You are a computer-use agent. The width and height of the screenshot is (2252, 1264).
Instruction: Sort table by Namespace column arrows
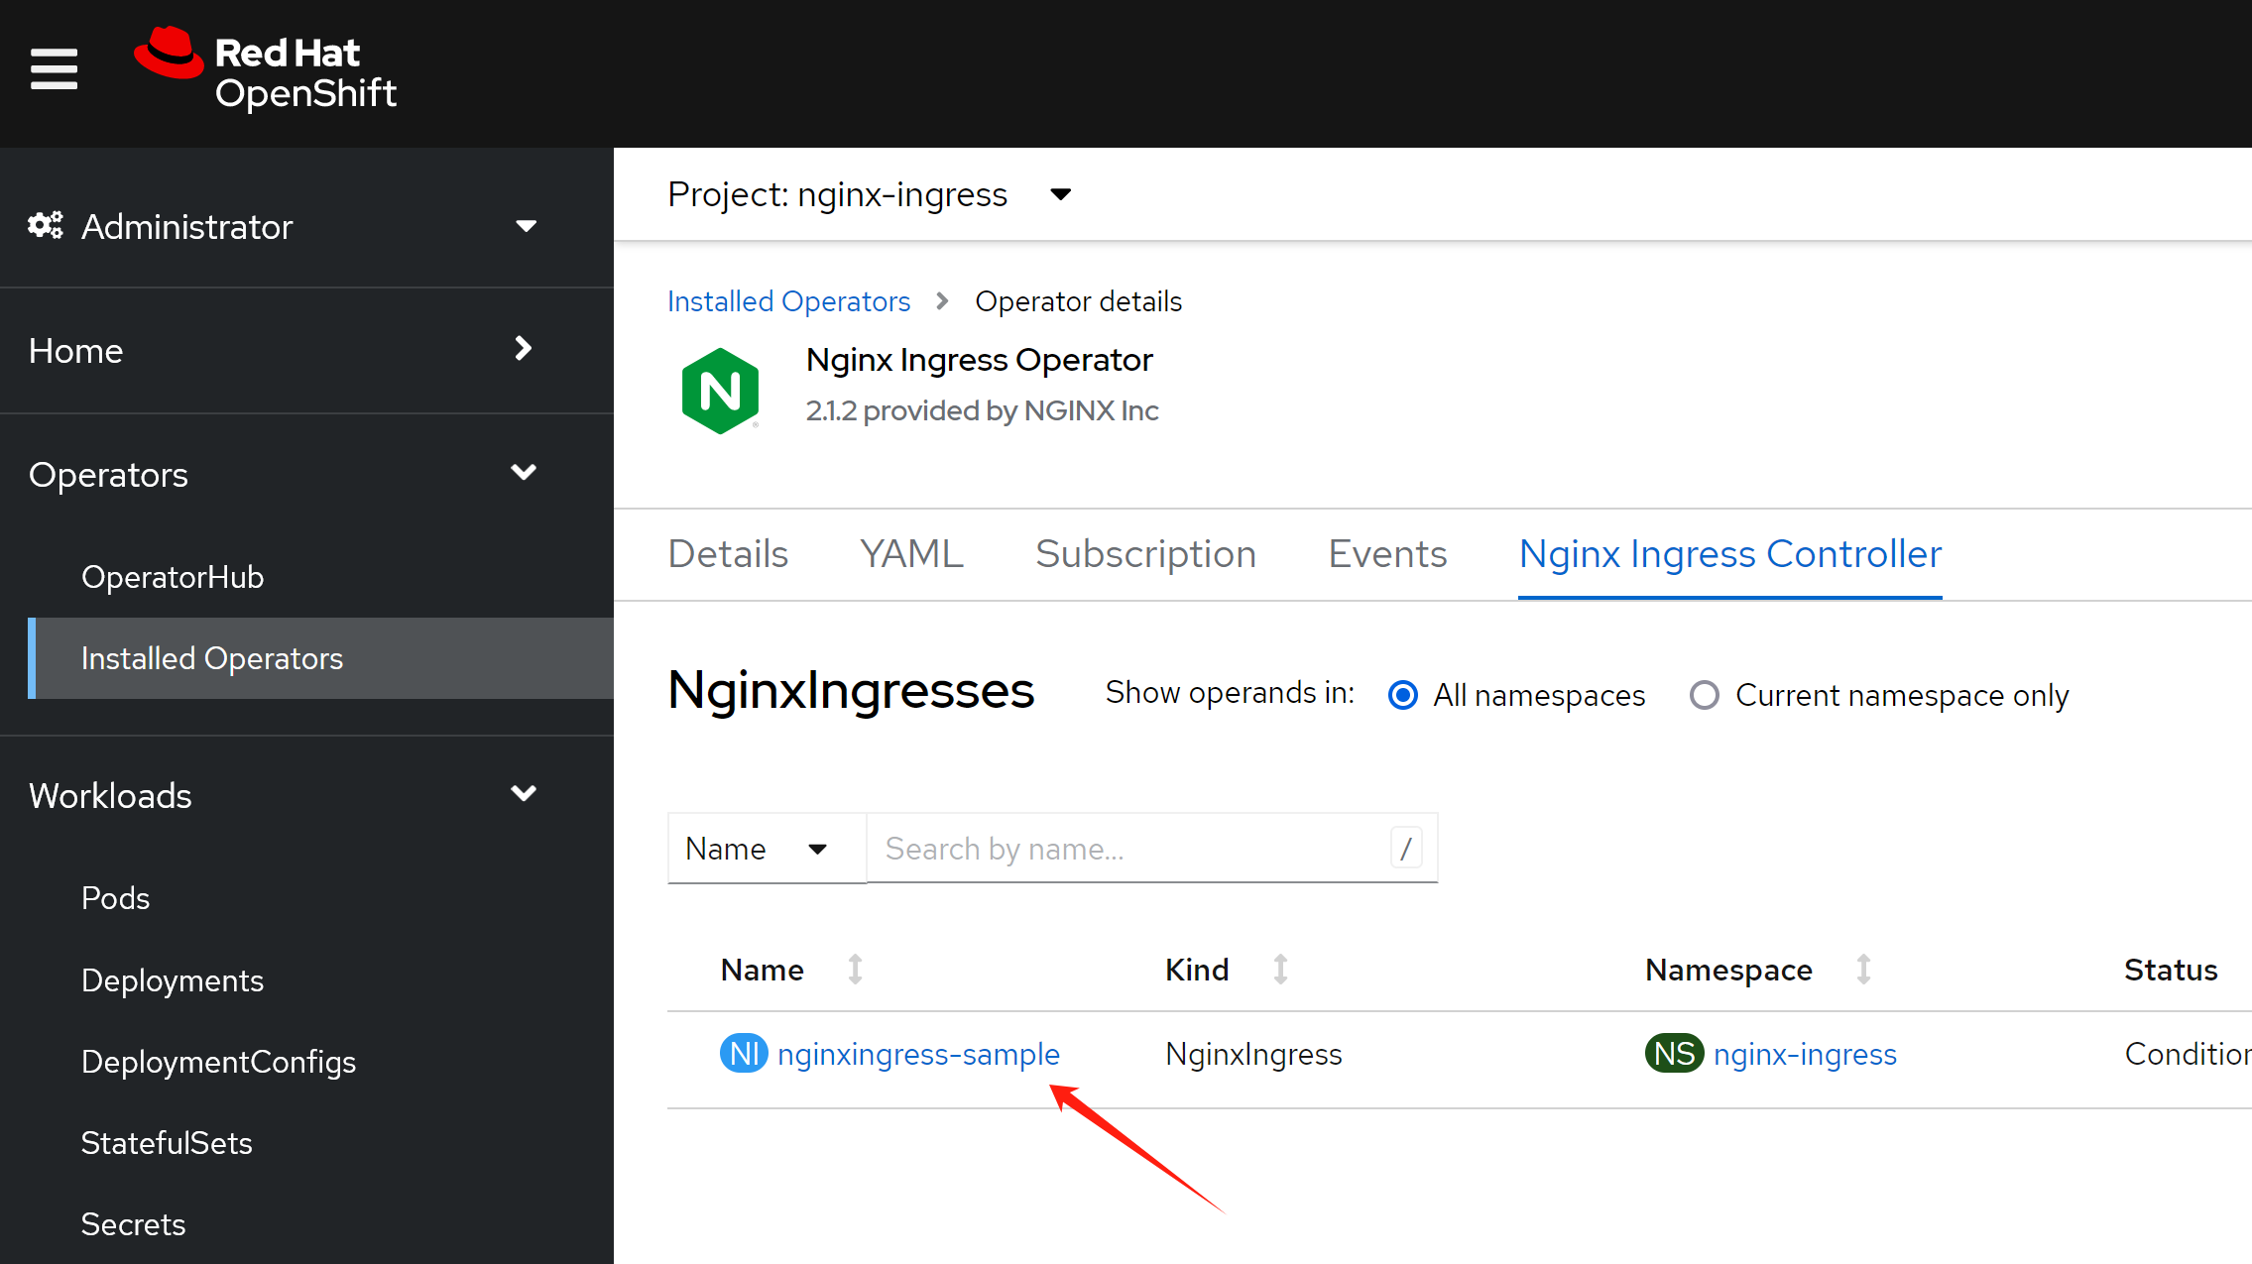pyautogui.click(x=1863, y=969)
